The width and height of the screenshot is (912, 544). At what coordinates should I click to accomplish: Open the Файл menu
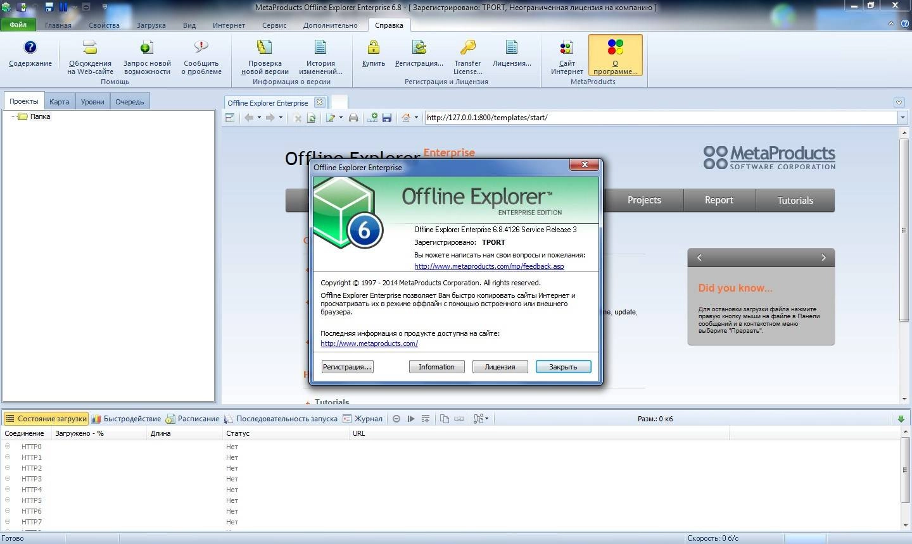click(x=18, y=25)
